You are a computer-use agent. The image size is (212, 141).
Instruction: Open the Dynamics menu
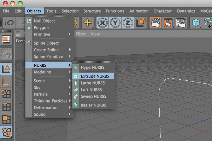(186, 11)
